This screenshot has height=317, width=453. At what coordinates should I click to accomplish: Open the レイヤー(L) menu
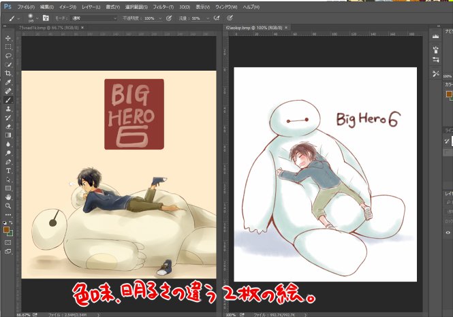pyautogui.click(x=91, y=7)
